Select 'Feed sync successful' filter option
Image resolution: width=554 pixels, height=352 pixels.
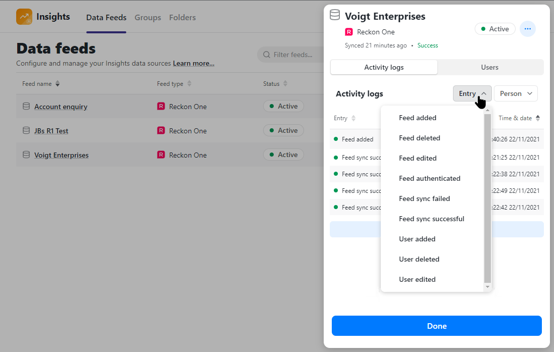[432, 219]
